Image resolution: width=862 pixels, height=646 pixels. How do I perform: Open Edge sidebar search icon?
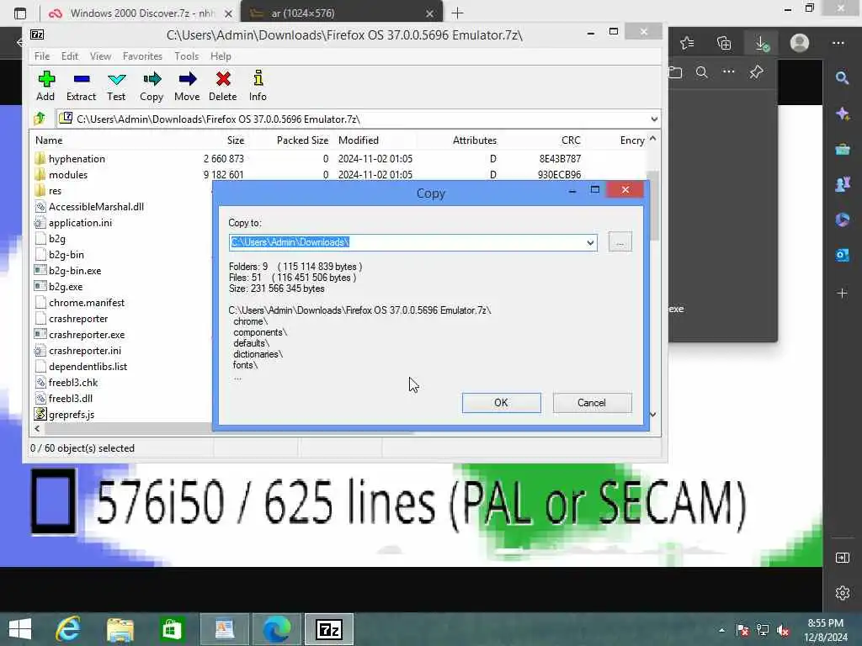tap(842, 78)
